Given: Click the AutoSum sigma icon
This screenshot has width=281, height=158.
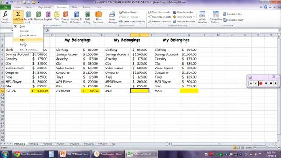Looking at the screenshot, I should (18, 14).
